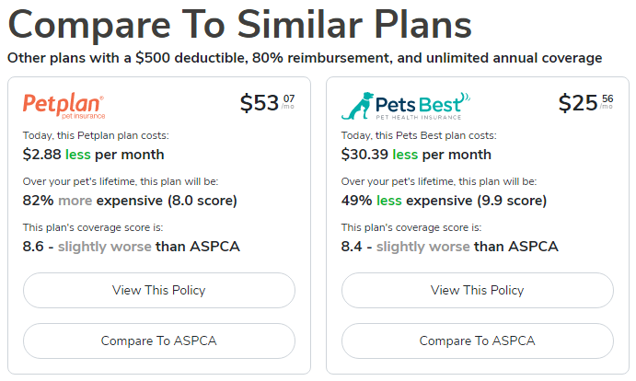
Task: Click the Pets Best dog logo
Action: click(406, 105)
